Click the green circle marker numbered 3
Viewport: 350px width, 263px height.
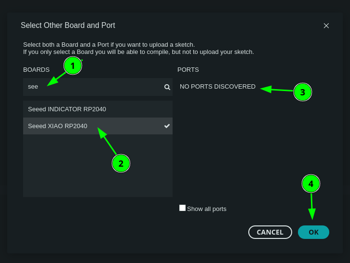point(303,92)
